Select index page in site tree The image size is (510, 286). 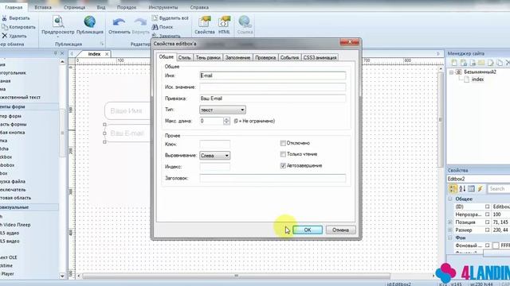(477, 79)
